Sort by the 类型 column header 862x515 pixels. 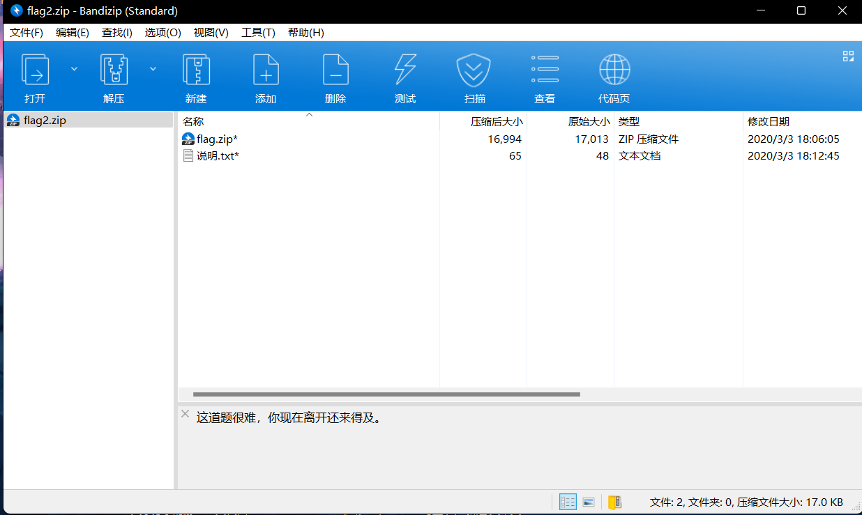tap(679, 121)
